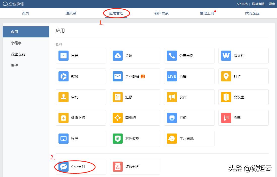
Task: Open the 汇报 report app
Action: (x=135, y=97)
